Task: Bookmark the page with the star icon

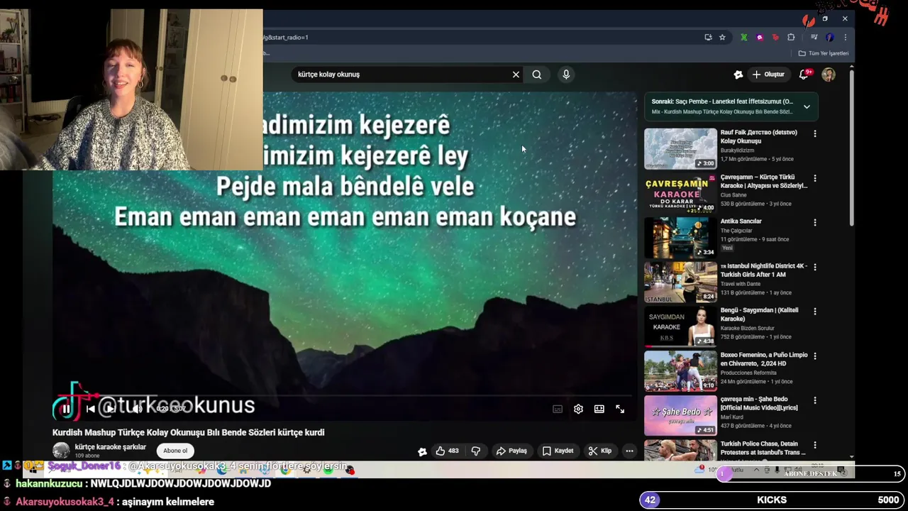Action: (x=722, y=38)
